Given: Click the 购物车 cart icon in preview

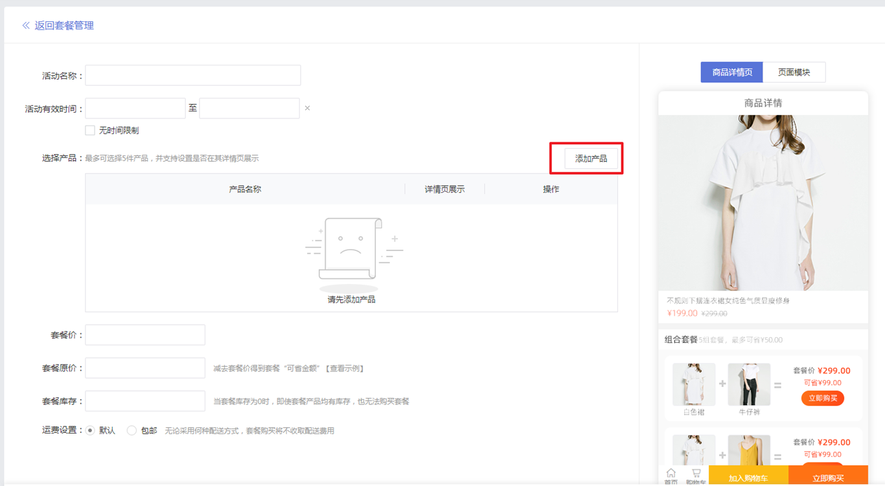Looking at the screenshot, I should coord(696,474).
